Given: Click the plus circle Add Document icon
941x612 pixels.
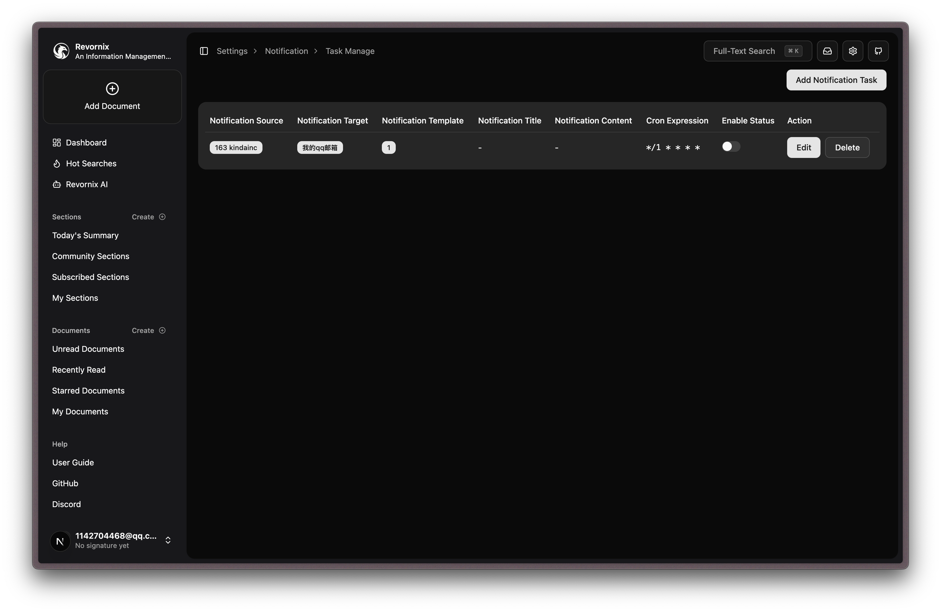Looking at the screenshot, I should 112,89.
